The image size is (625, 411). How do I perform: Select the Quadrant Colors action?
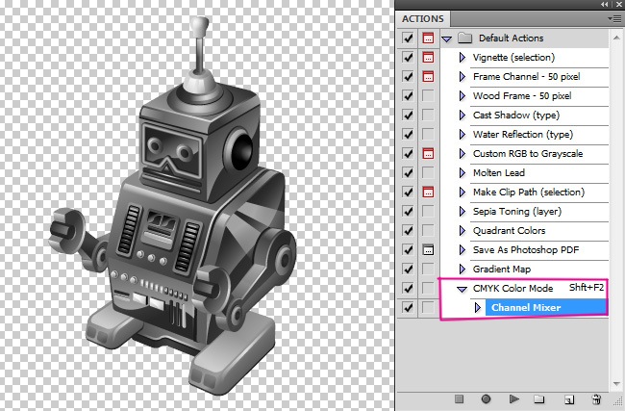click(509, 231)
